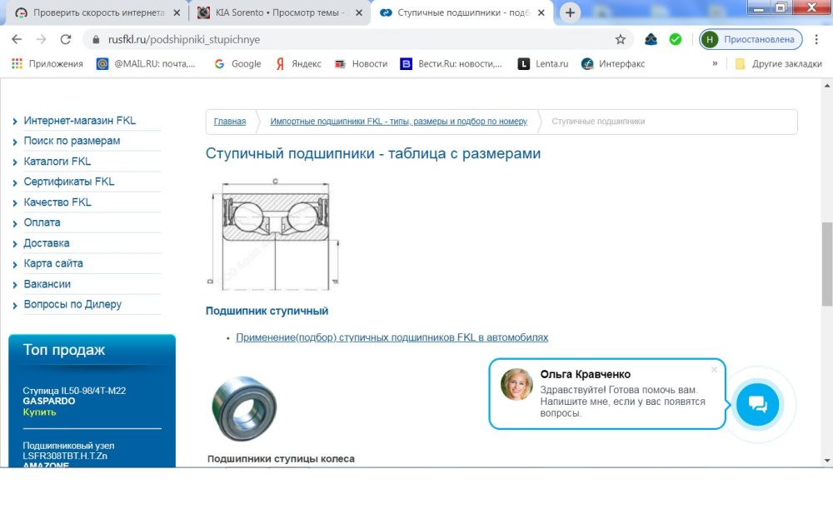Open Интернет-магазин FKL sidebar item
This screenshot has height=514, width=833.
79,121
